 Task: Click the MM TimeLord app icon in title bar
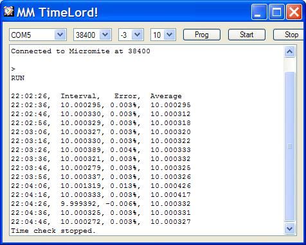tap(9, 12)
